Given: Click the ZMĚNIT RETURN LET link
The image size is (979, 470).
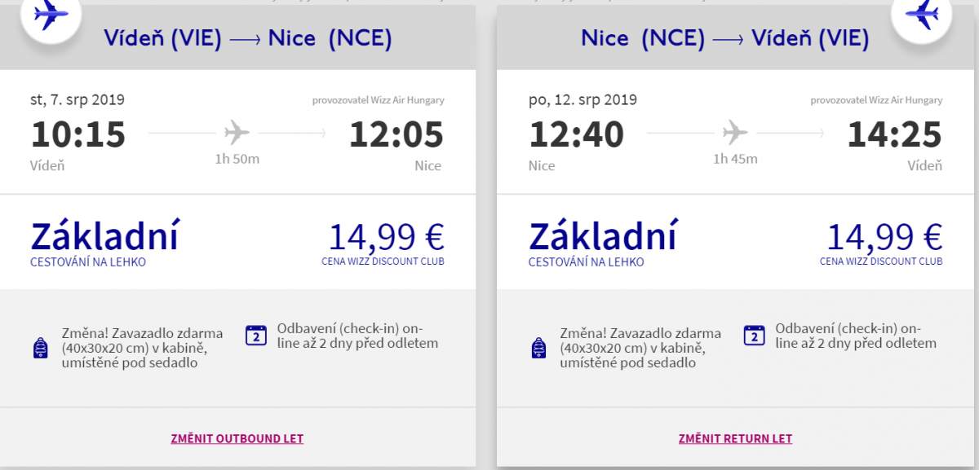Looking at the screenshot, I should click(x=735, y=438).
